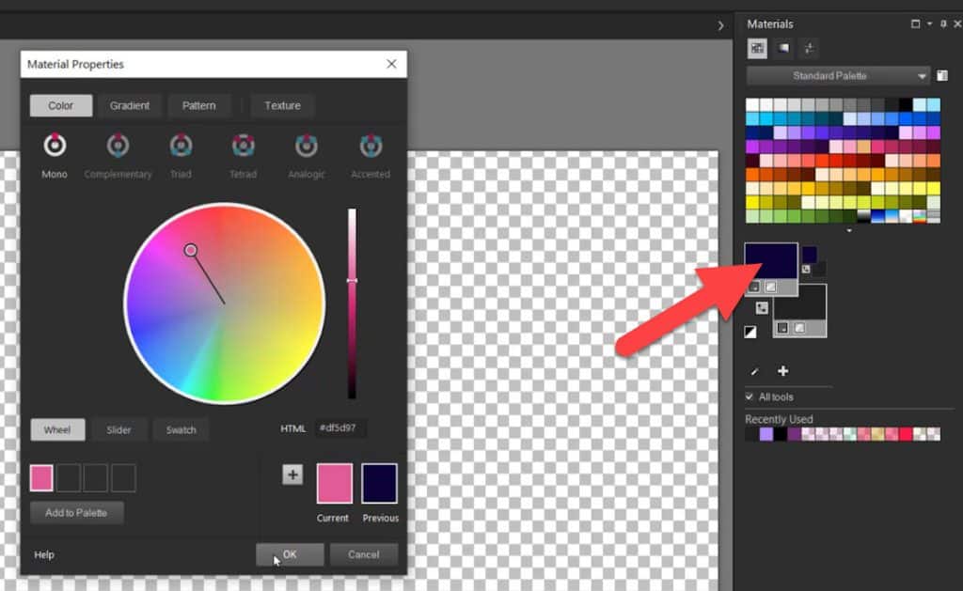Switch color picker to Swatch mode

[181, 429]
